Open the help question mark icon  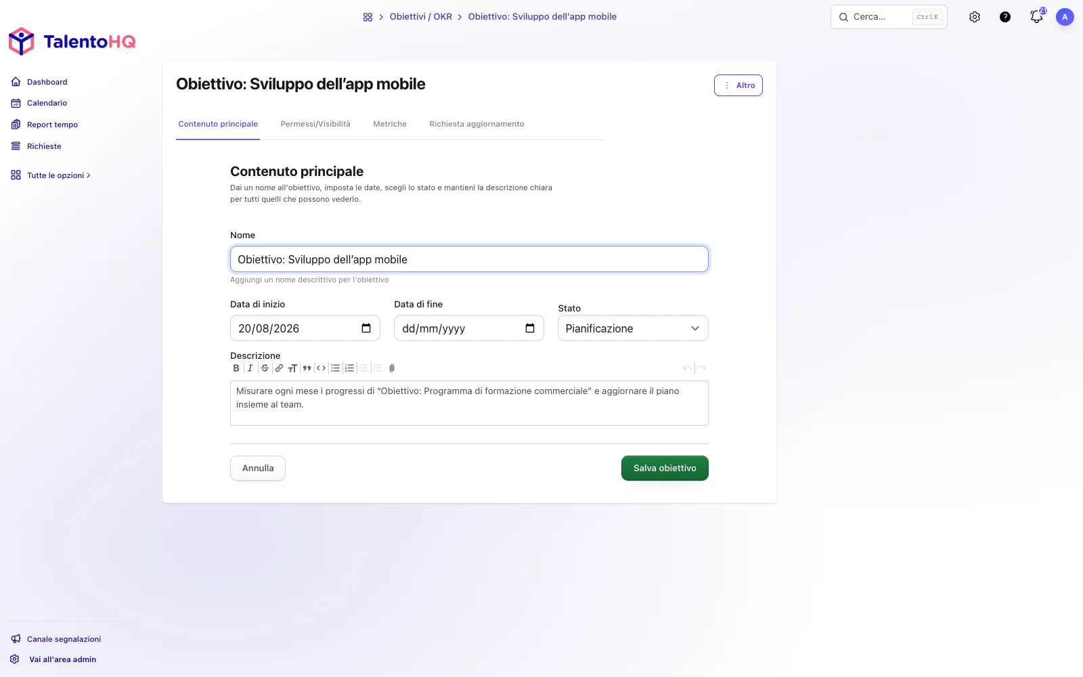coord(1005,17)
